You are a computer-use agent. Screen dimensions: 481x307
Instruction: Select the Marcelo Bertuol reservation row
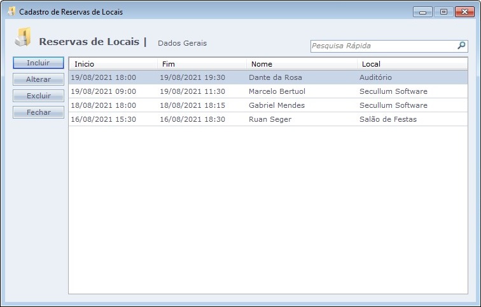tap(277, 91)
